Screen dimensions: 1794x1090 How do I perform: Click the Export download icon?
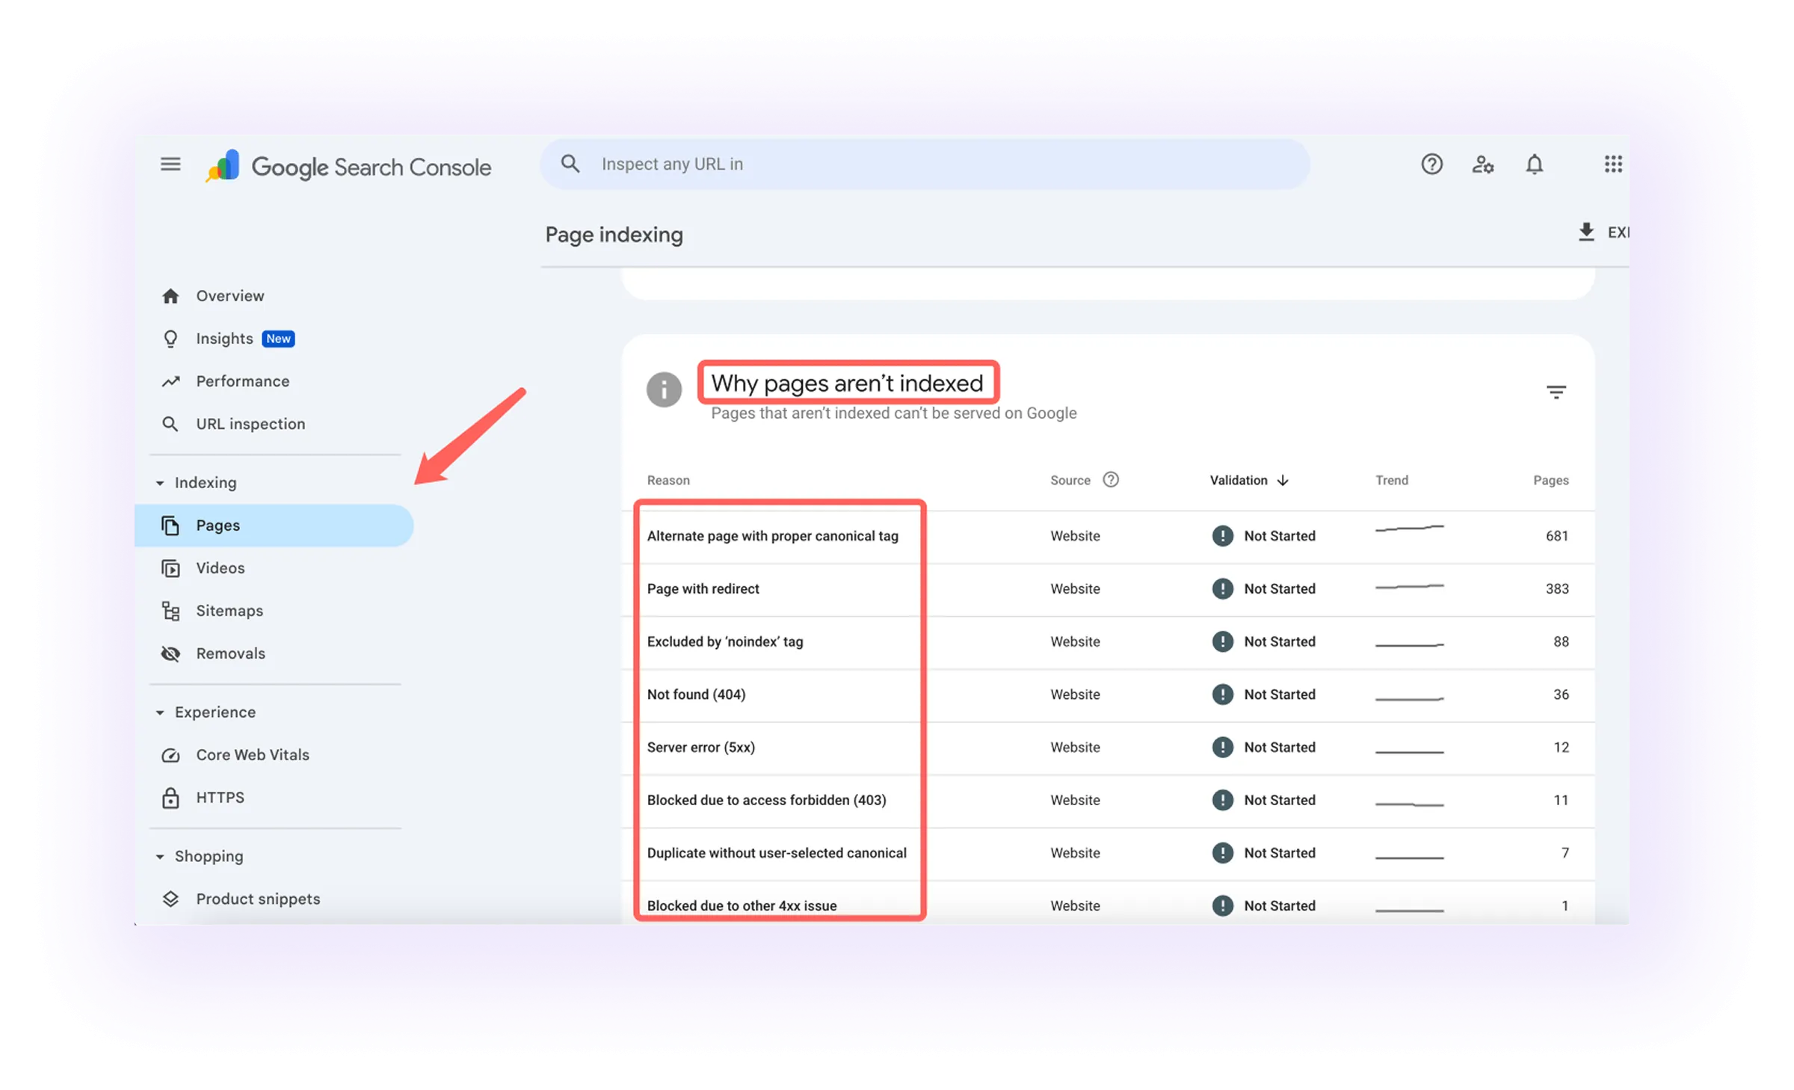[x=1586, y=232]
